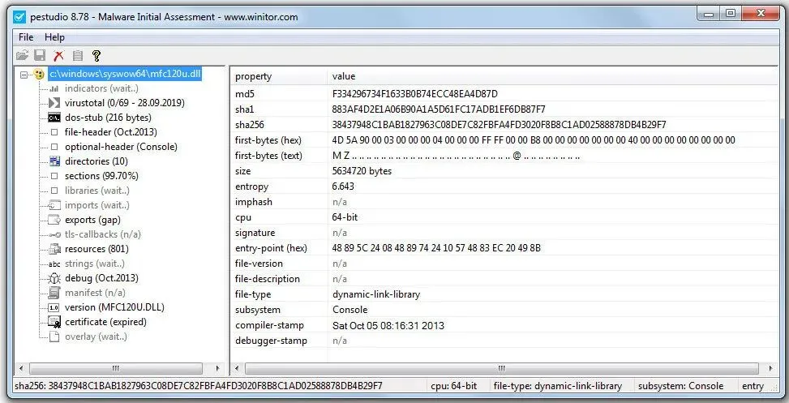Click the clipboard report toolbar icon

tap(78, 55)
